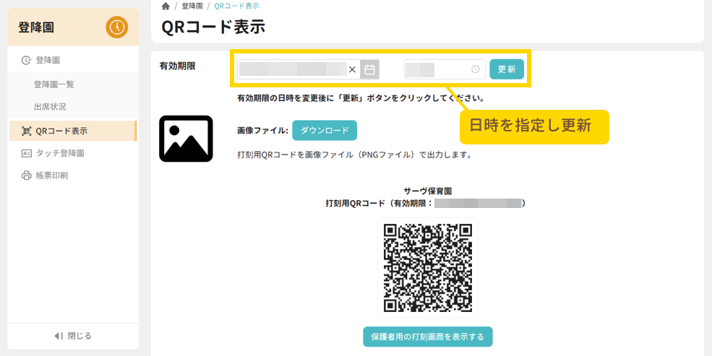This screenshot has width=712, height=356.
Task: Click 登降園 breadcrumb link
Action: coord(192,6)
